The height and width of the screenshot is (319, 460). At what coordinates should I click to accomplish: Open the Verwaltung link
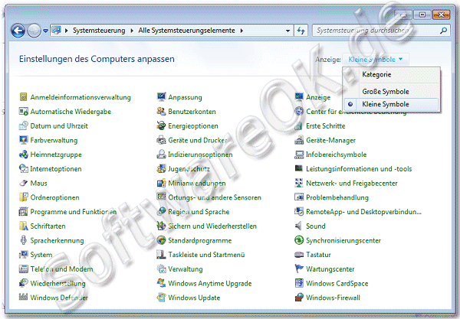pos(186,269)
